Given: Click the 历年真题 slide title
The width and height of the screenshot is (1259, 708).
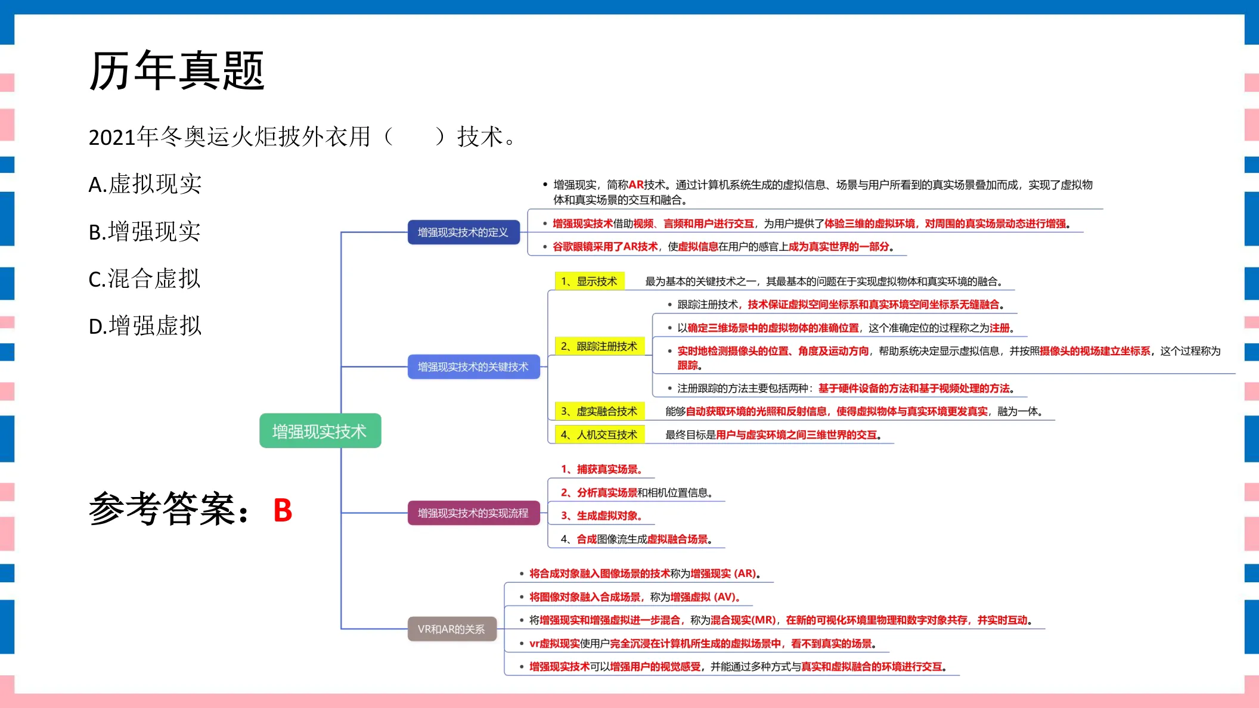Looking at the screenshot, I should pyautogui.click(x=176, y=71).
